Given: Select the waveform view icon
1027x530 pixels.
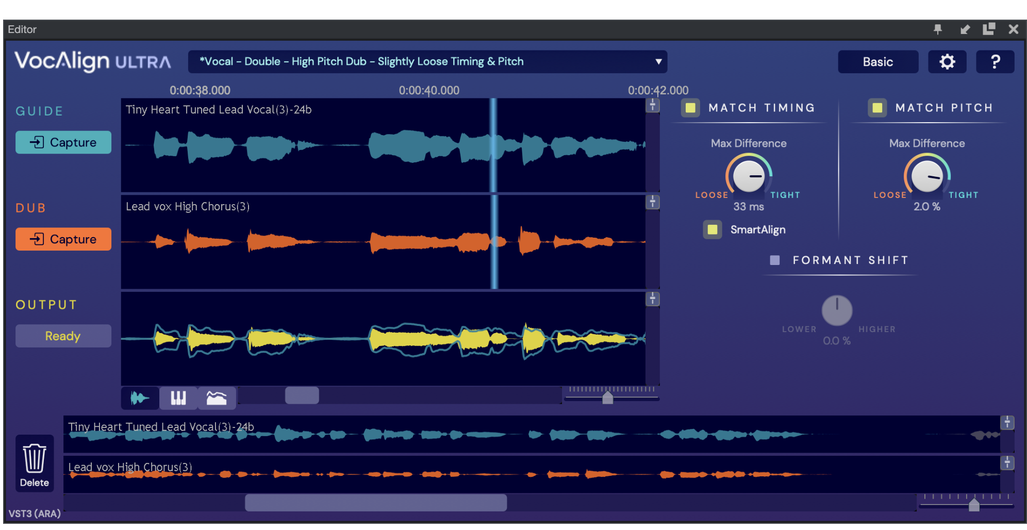Looking at the screenshot, I should pos(140,398).
